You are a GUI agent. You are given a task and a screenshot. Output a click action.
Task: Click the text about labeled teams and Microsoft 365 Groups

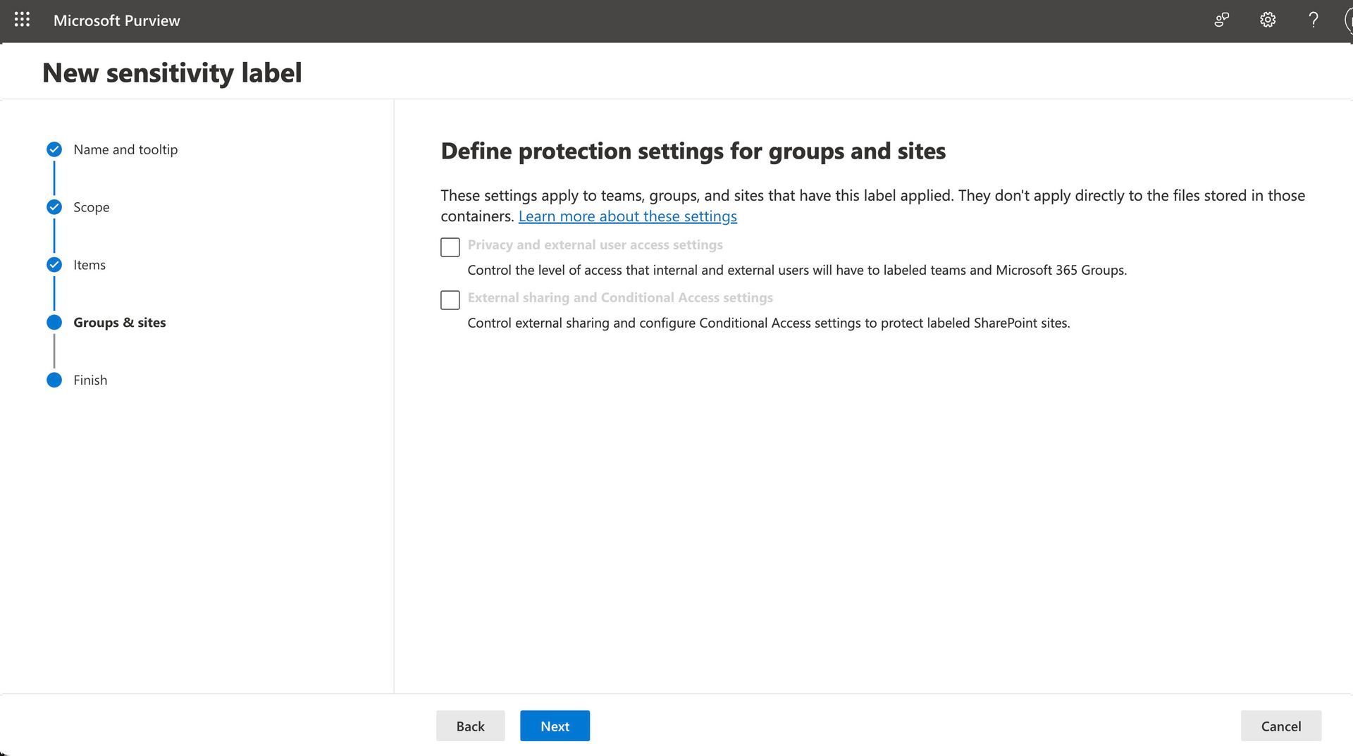[797, 270]
